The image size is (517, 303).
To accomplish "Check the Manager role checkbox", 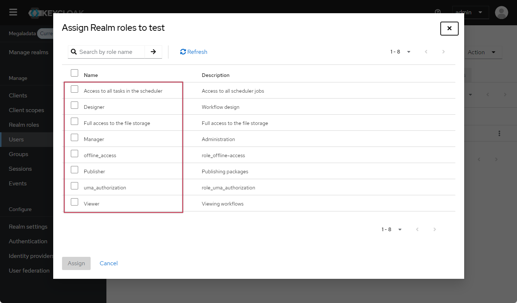I will (74, 137).
